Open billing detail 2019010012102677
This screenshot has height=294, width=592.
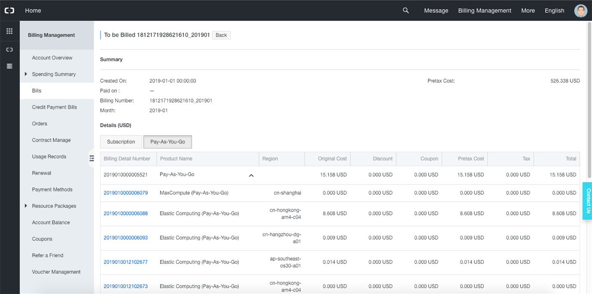pos(126,262)
